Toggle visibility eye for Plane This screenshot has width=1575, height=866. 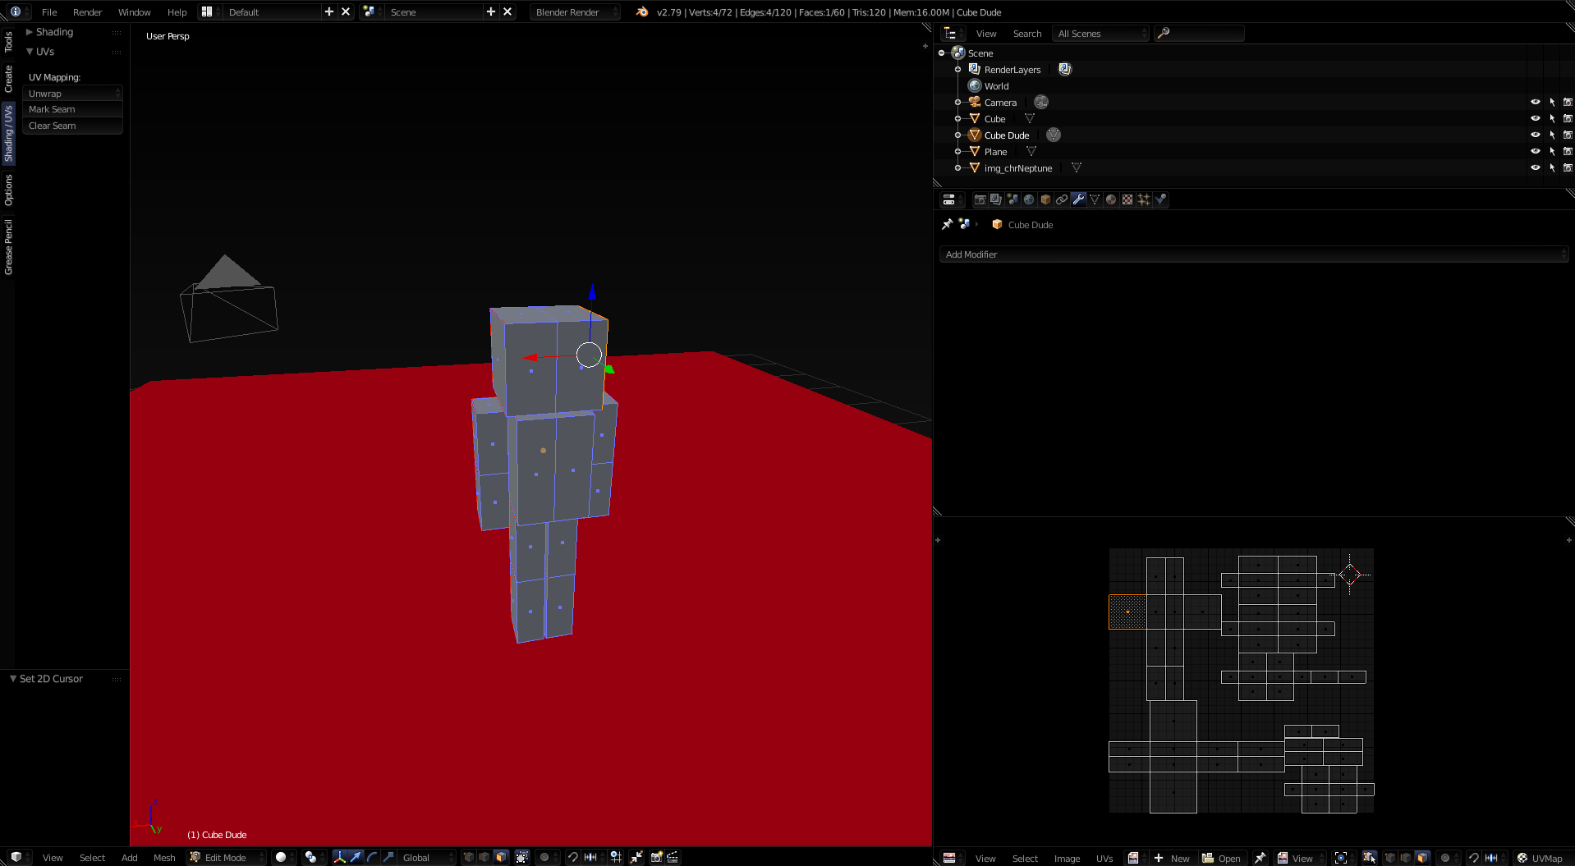(x=1535, y=151)
